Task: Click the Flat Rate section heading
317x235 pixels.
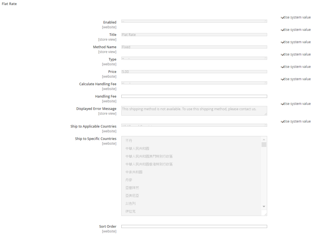Action: point(9,4)
